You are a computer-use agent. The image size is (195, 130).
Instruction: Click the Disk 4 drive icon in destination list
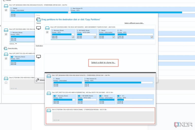coord(49,110)
